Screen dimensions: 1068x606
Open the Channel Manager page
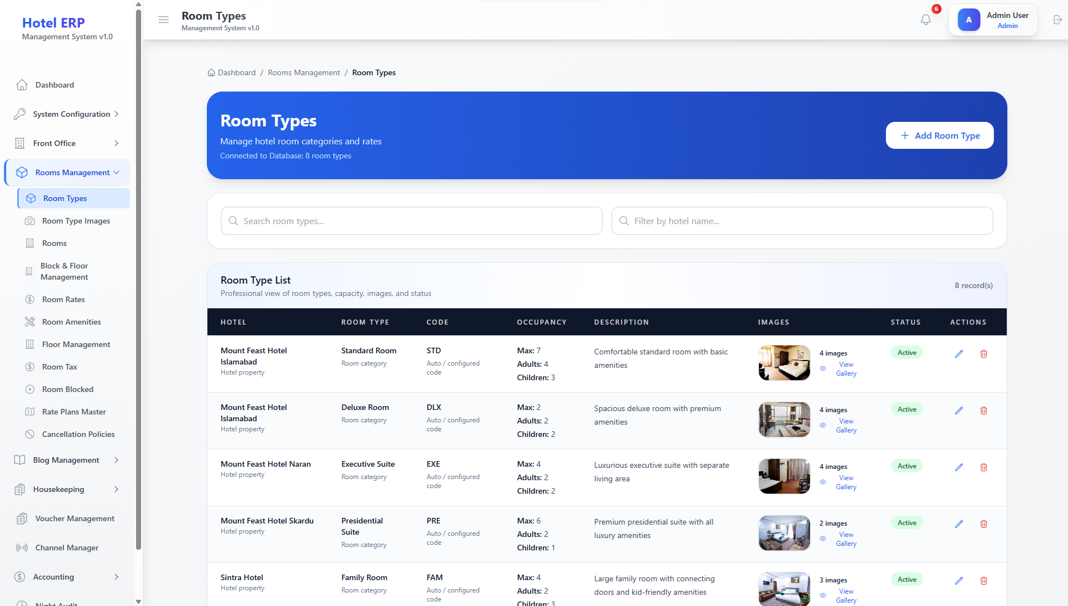click(67, 548)
